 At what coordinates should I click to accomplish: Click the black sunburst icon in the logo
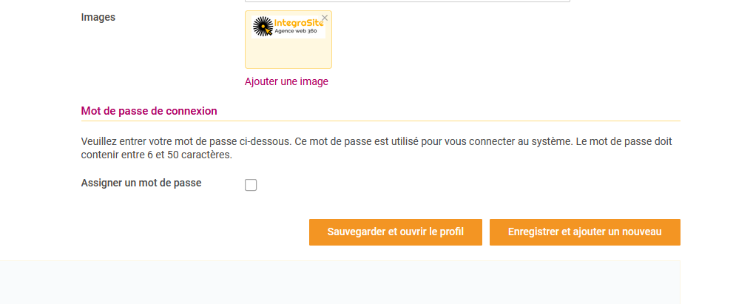point(263,27)
